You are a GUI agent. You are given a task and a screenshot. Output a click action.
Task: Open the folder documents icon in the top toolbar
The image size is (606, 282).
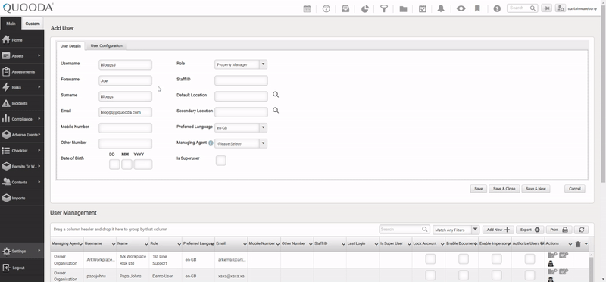(403, 9)
